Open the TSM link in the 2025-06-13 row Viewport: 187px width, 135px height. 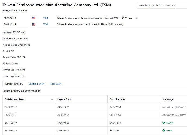[x=45, y=18]
